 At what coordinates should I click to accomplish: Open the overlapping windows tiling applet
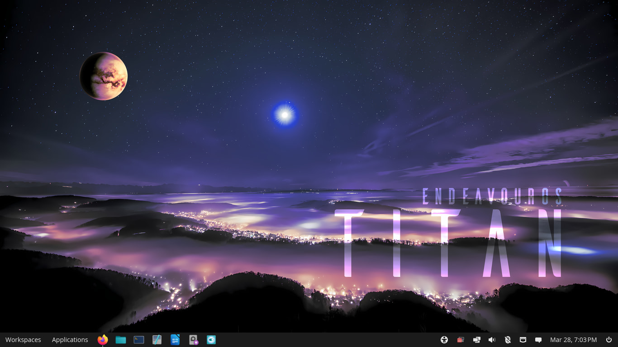476,340
